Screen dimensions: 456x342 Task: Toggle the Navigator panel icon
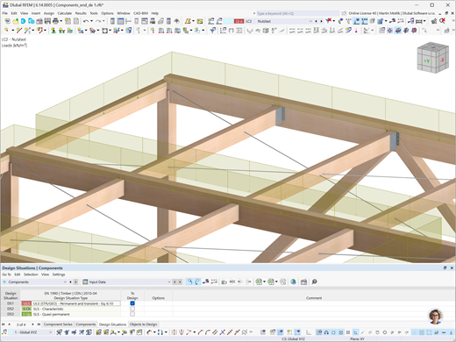point(112,21)
